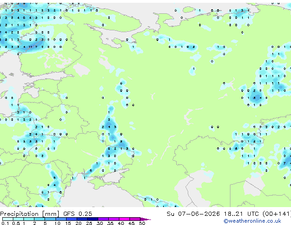Image resolution: width=291 pixels, height=225 pixels.
Task: Click the legend value label '45'
Action: tap(131, 223)
